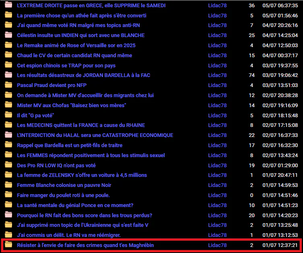Click pink folder icon beside 'JORDAN BARDELLA à la FAC' topic

point(8,75)
